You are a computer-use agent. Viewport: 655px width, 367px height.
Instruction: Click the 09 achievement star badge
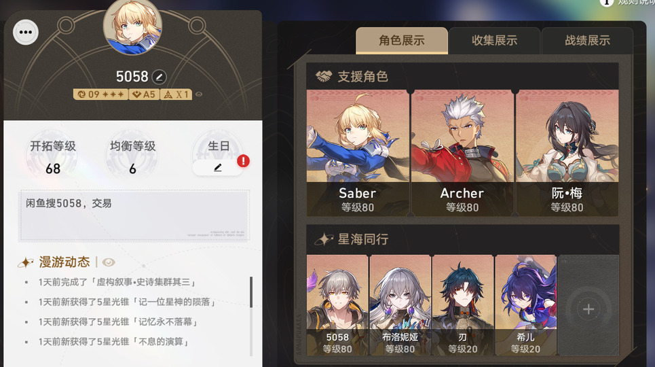tap(100, 94)
